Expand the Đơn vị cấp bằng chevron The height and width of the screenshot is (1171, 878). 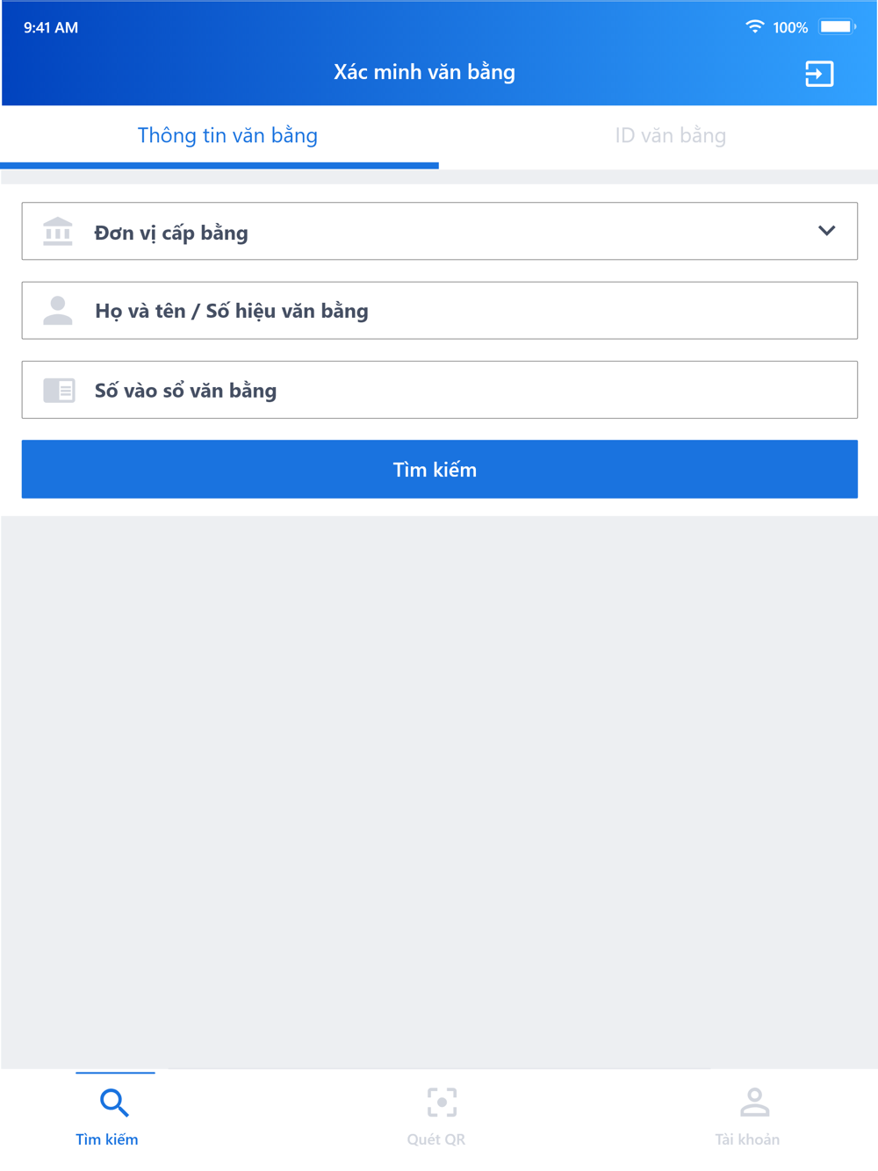tap(826, 231)
